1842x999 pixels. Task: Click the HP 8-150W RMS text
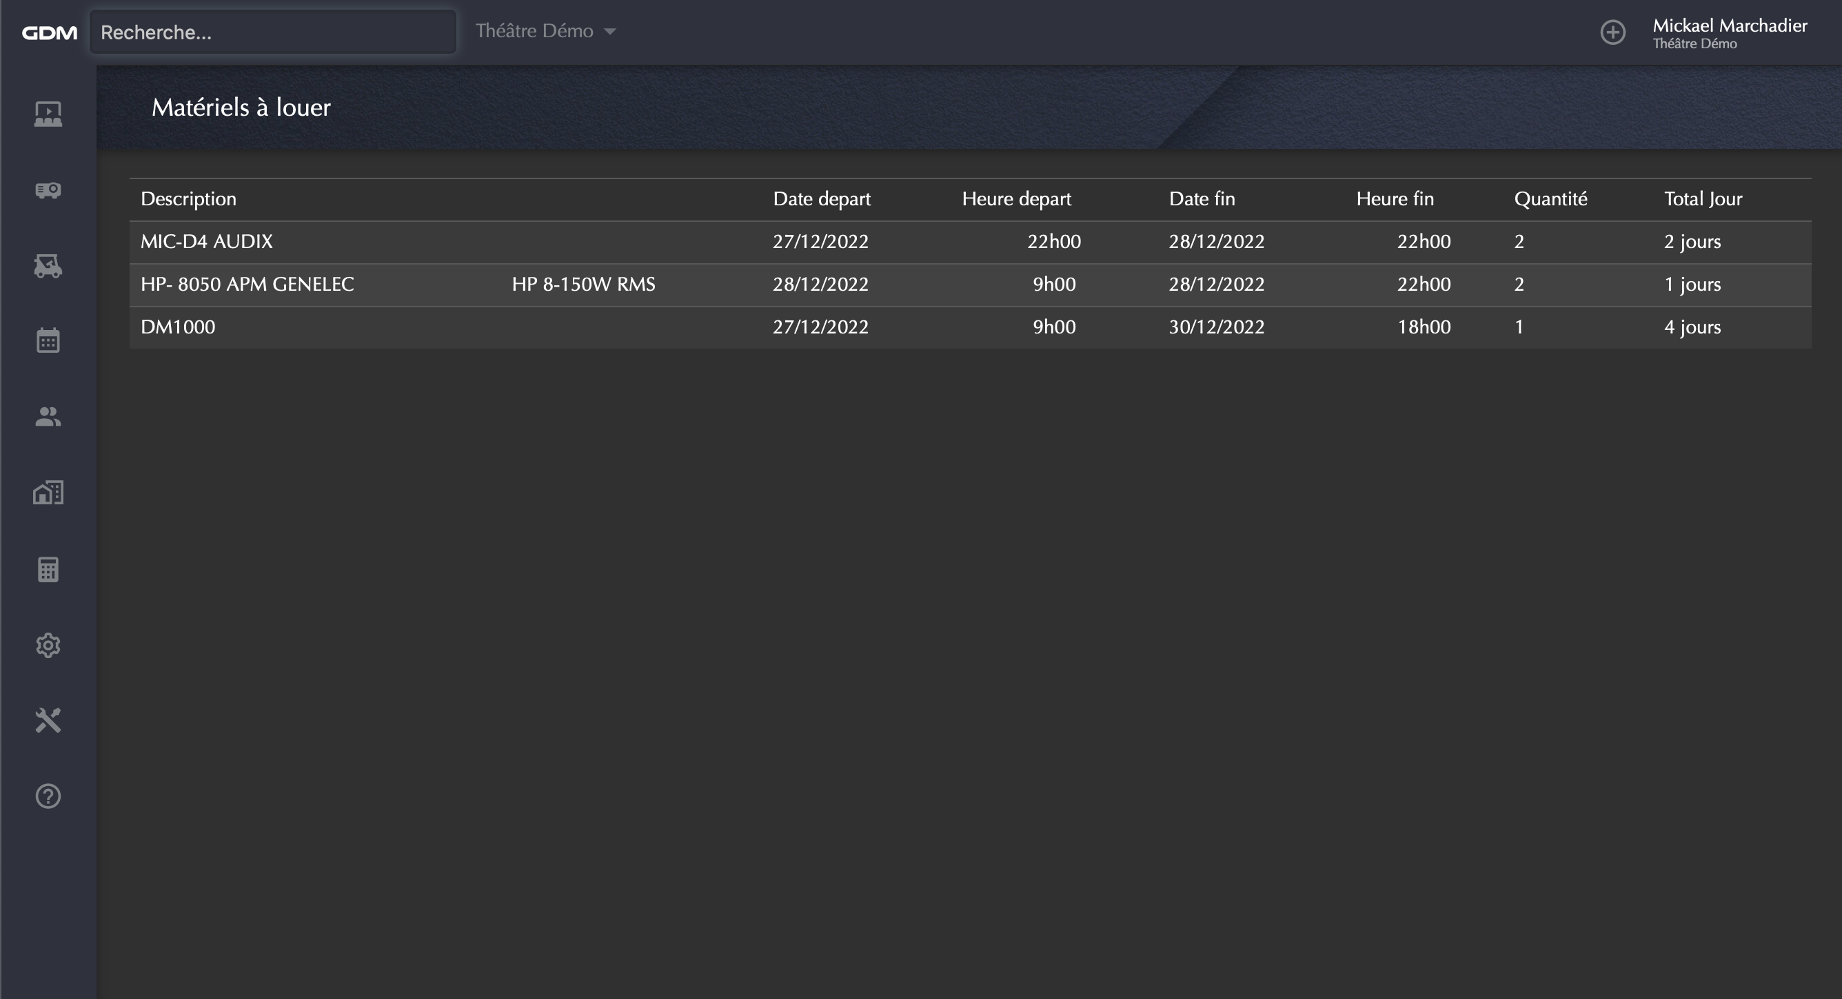click(x=583, y=285)
